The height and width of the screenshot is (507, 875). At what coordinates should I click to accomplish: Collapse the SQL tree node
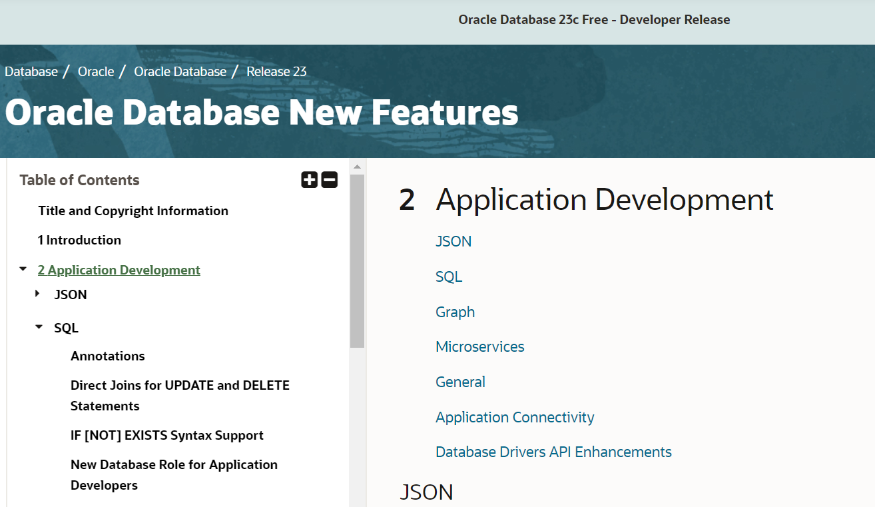pyautogui.click(x=39, y=327)
